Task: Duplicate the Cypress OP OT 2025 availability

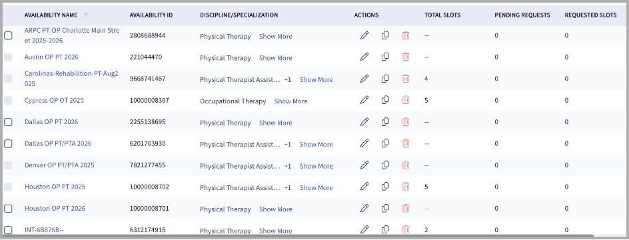Action: click(386, 99)
